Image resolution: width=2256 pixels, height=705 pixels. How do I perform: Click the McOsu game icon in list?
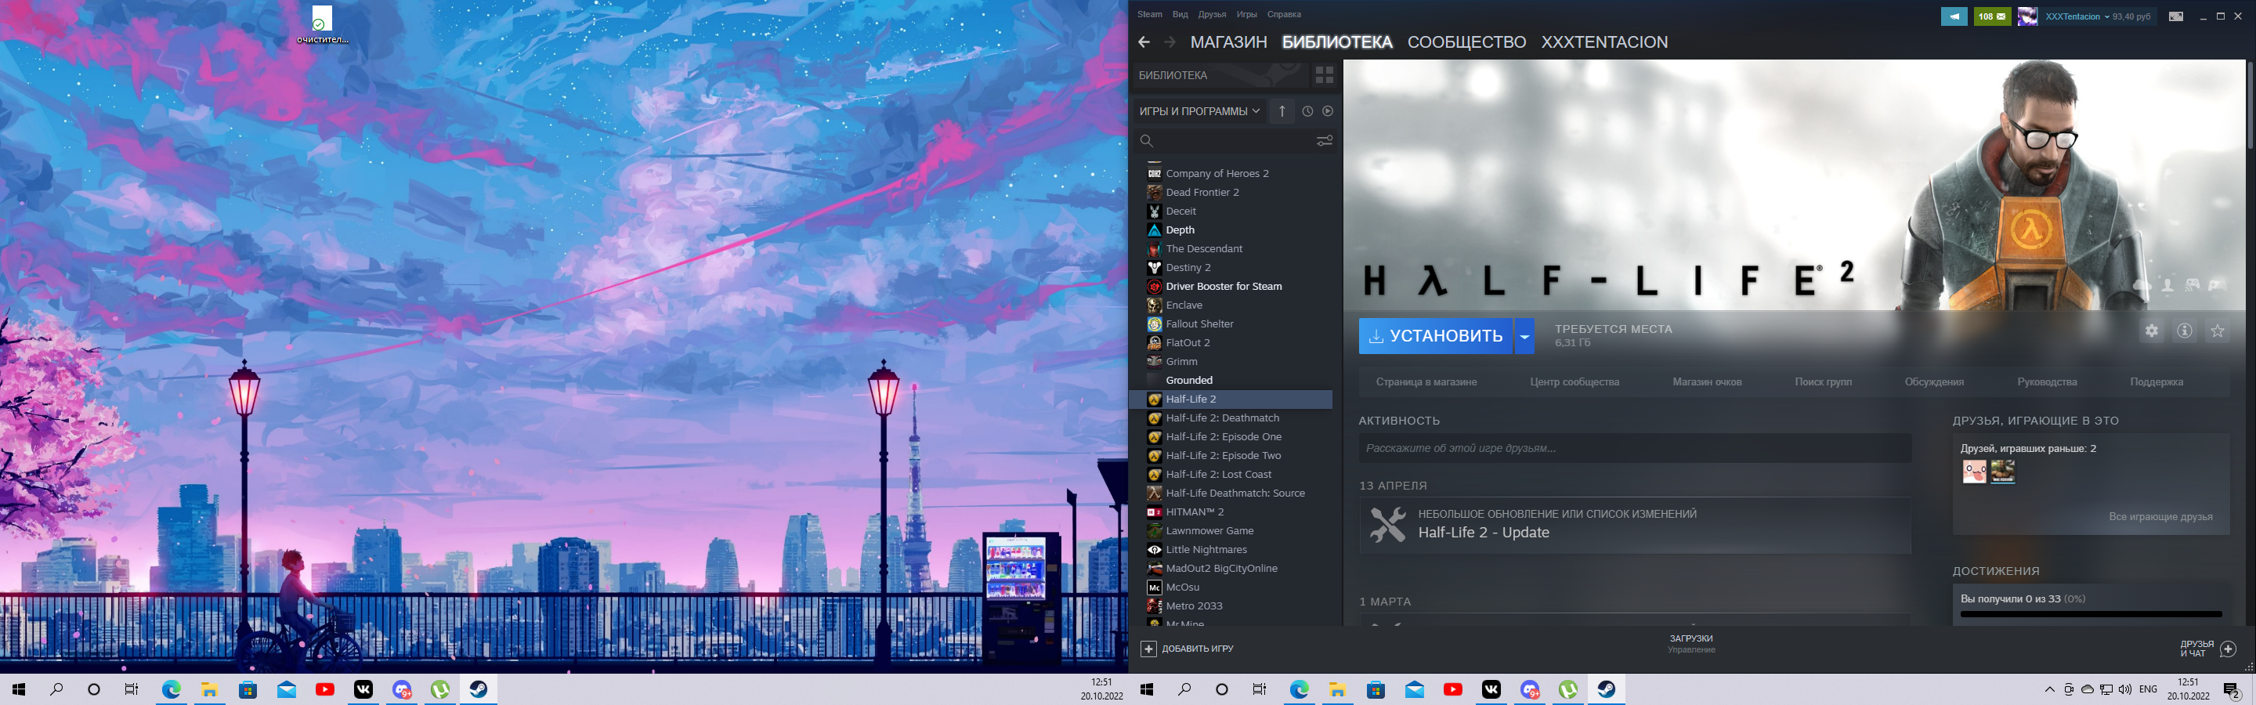[x=1155, y=587]
